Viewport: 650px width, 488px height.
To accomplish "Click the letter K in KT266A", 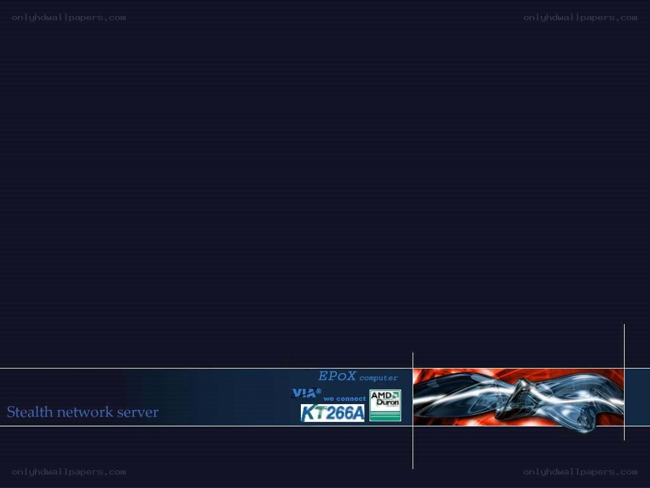I will (x=308, y=413).
